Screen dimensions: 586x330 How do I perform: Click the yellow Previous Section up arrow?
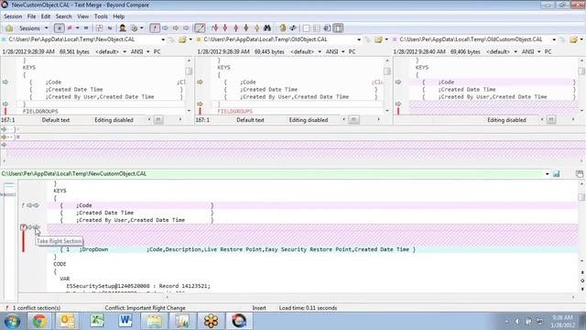coord(256,28)
